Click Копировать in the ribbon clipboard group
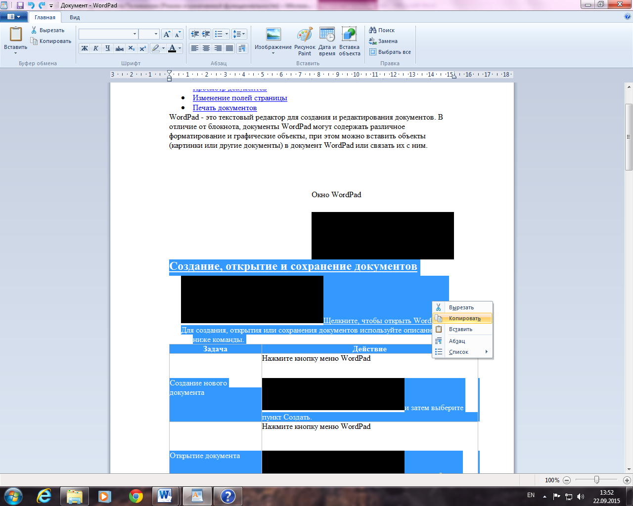The image size is (633, 506). (51, 41)
